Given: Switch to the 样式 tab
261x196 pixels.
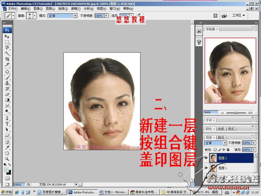Looking at the screenshot, I should [231, 129].
